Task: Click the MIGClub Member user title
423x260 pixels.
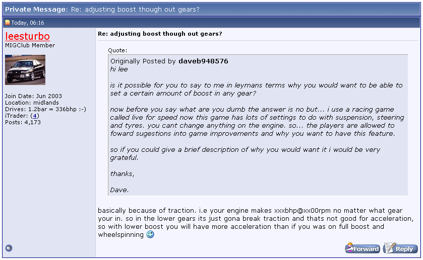Action: point(30,46)
